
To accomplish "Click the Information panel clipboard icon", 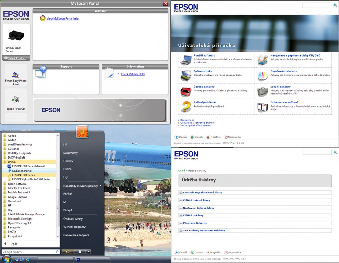I will click(109, 73).
